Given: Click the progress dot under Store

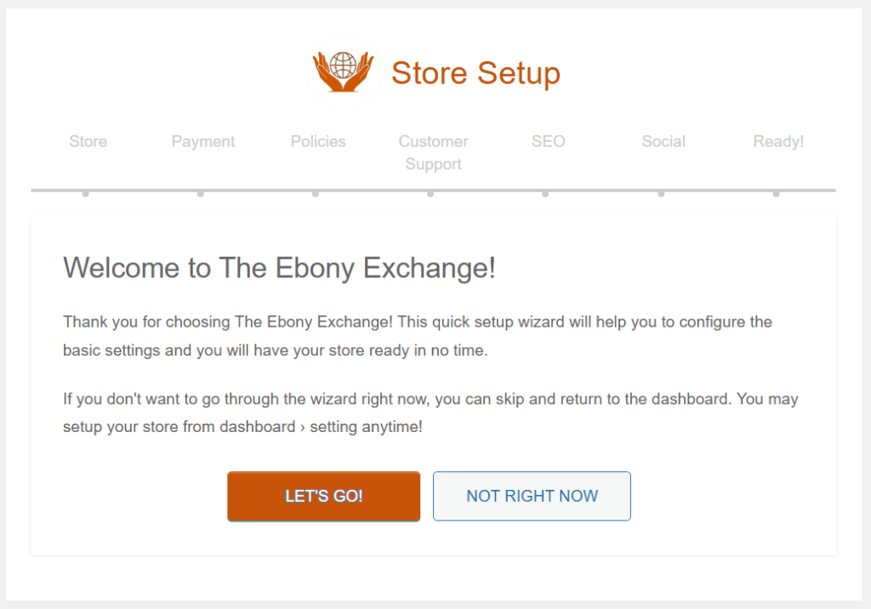Looking at the screenshot, I should 86,194.
